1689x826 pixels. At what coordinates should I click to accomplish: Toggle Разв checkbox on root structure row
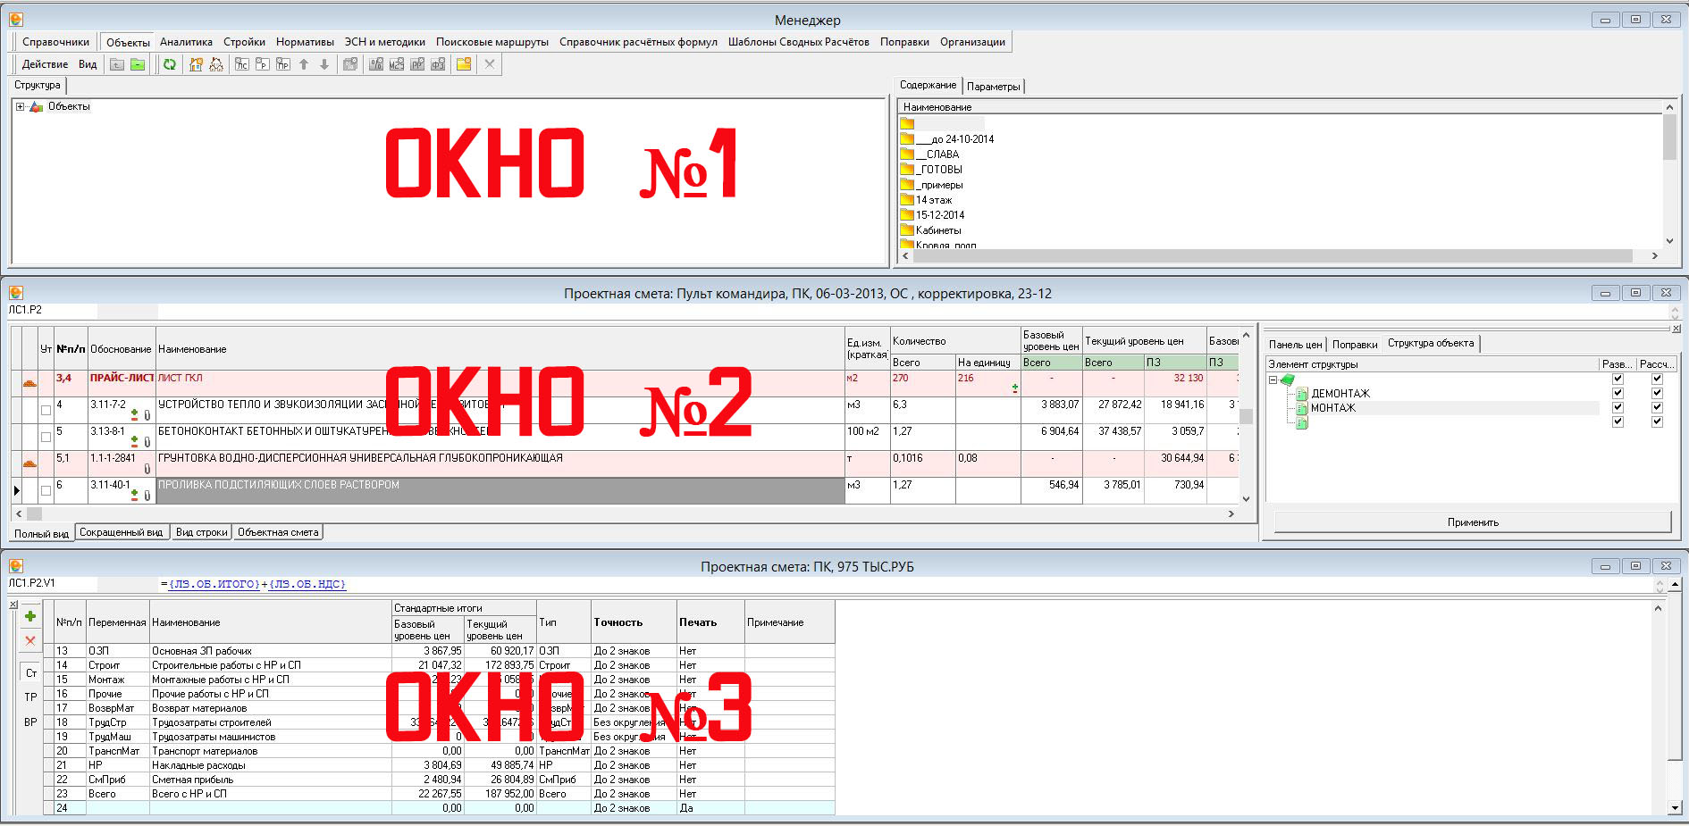click(1618, 379)
